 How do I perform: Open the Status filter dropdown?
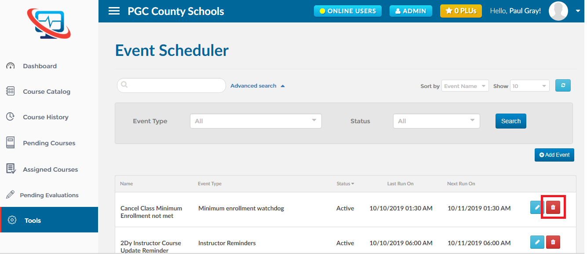[437, 121]
